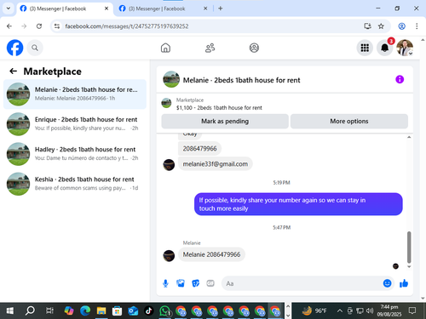426x319 pixels.
Task: Open the notifications bell
Action: coord(384,48)
